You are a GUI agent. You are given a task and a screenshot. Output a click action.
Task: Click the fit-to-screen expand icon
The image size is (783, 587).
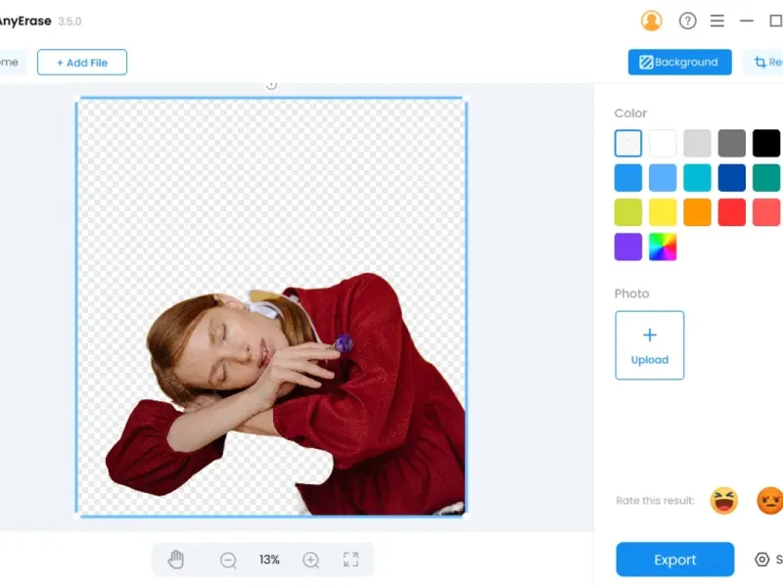(351, 560)
